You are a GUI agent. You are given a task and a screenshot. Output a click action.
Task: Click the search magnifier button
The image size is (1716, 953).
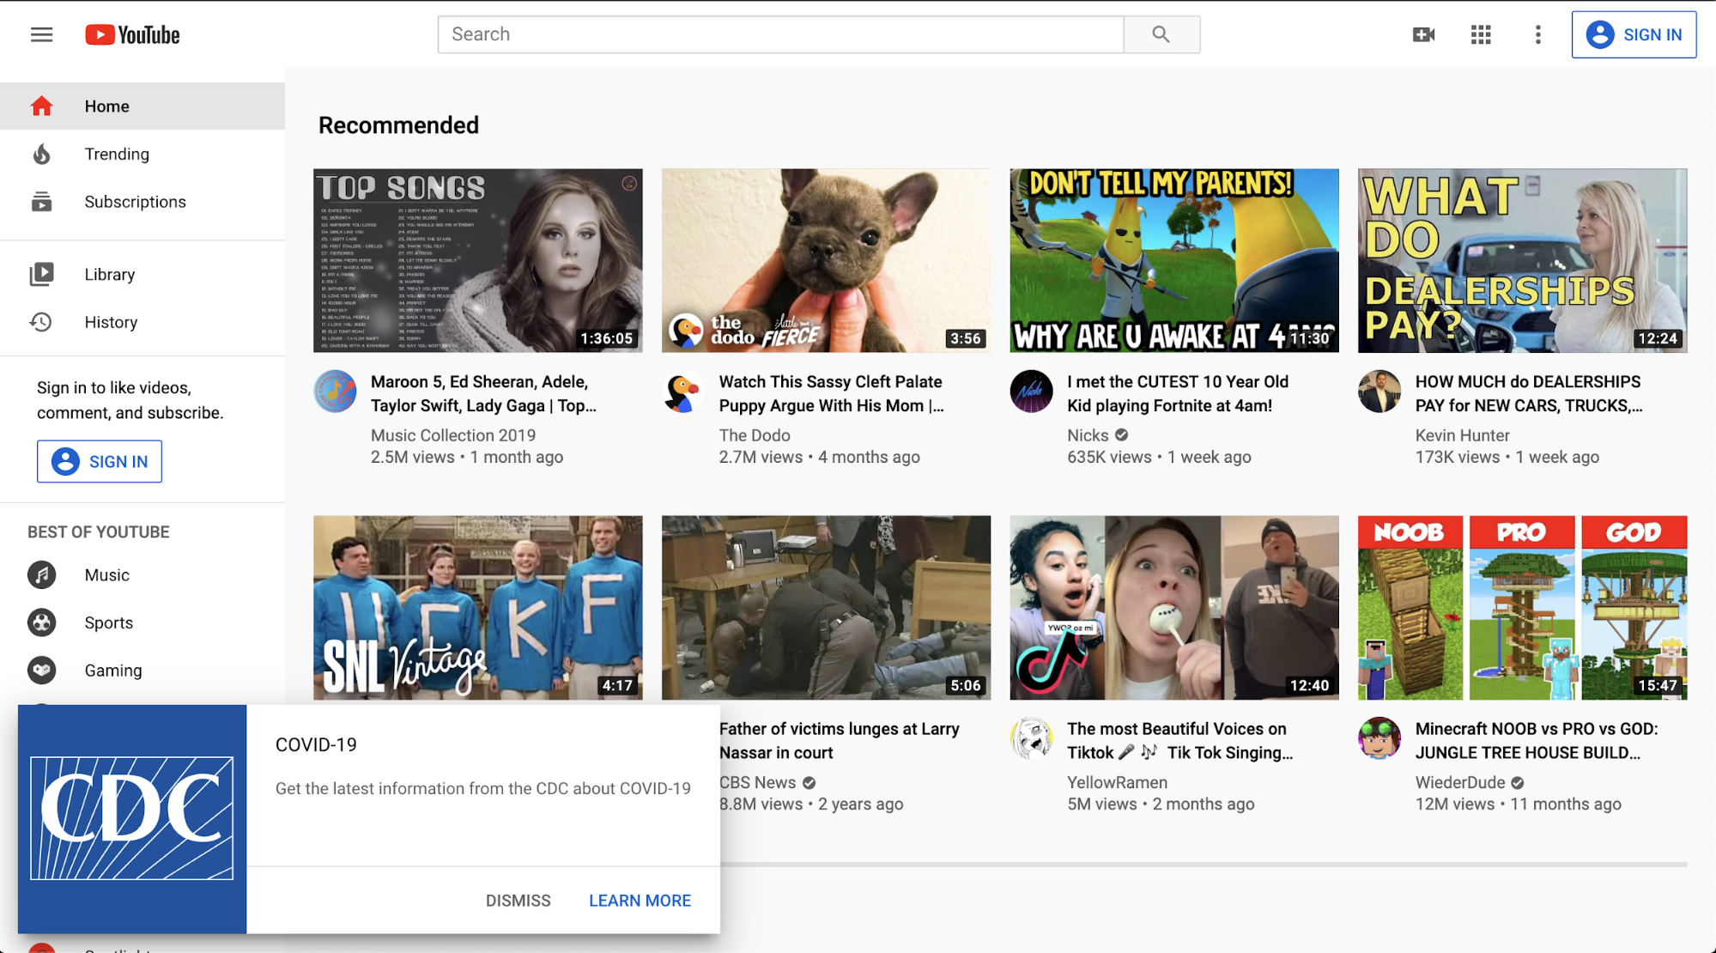(x=1161, y=34)
